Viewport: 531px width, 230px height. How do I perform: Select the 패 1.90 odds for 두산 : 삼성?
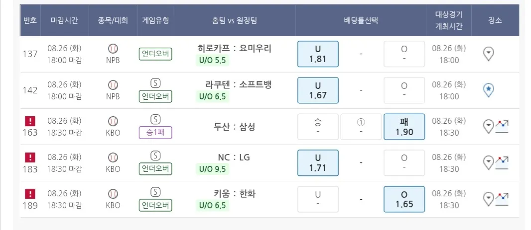tap(404, 127)
